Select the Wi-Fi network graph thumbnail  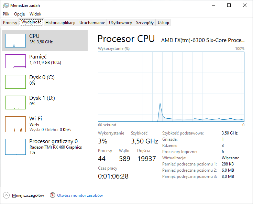pos(15,124)
